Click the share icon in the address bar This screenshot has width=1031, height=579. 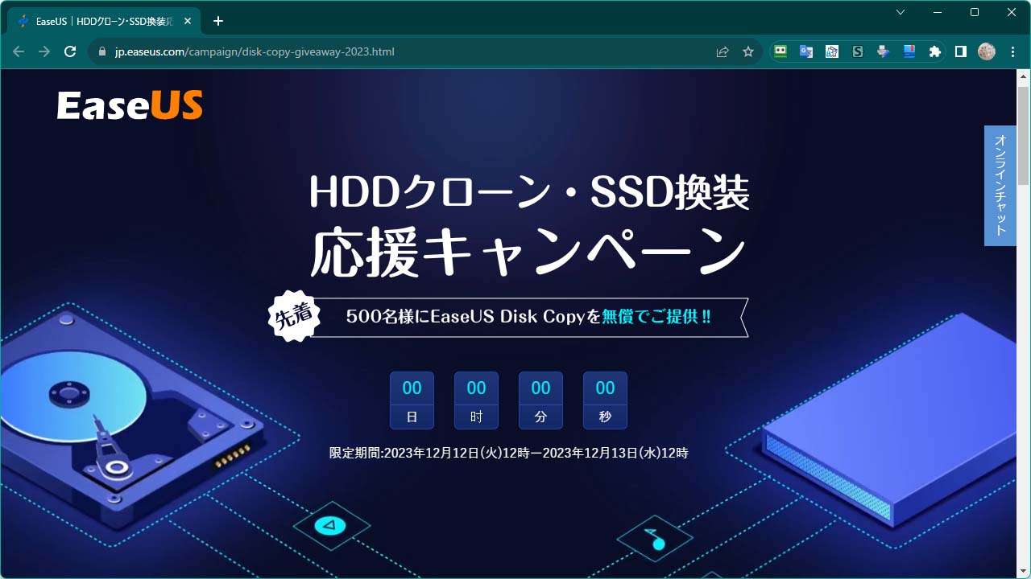click(723, 51)
